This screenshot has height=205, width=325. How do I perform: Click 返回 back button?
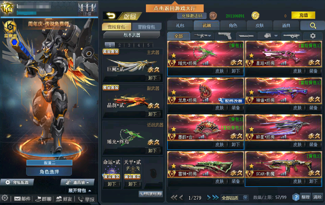123,16
